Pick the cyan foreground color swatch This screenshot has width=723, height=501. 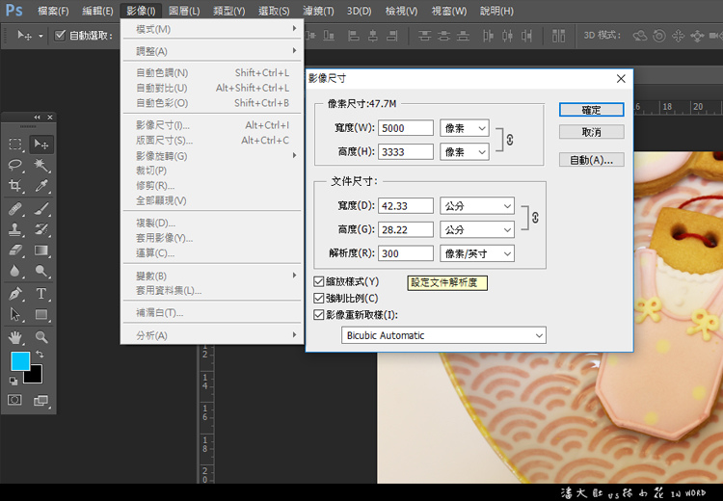(x=20, y=360)
